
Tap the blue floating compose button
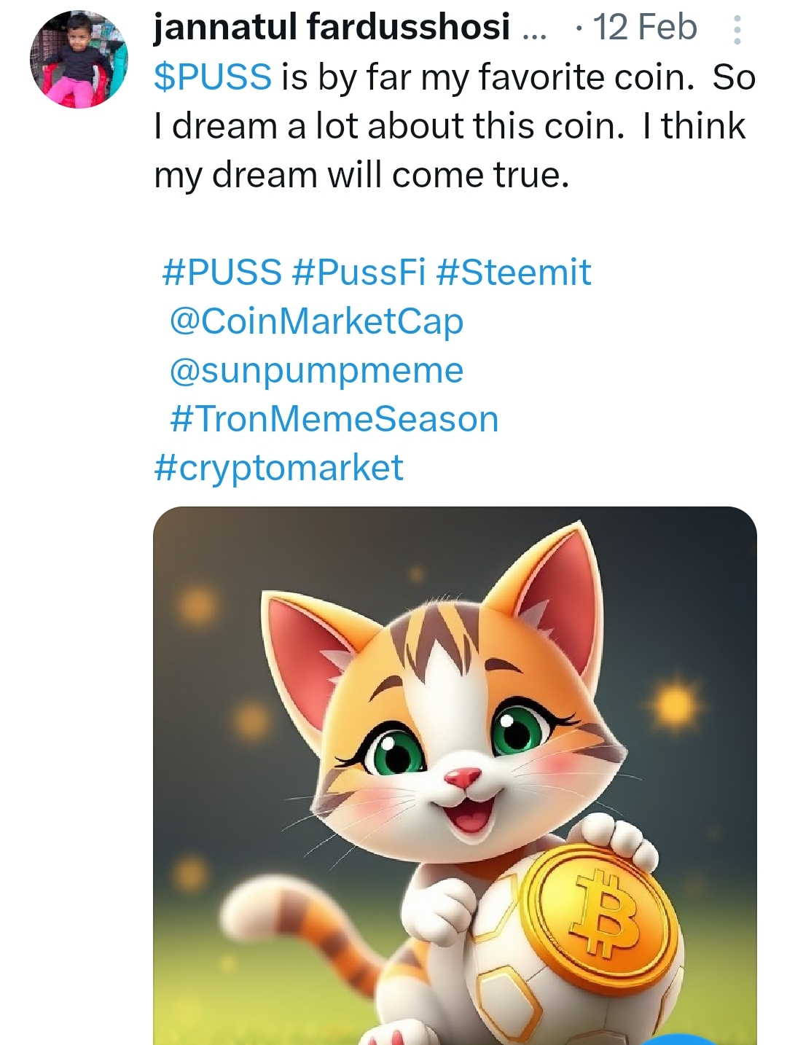678,1039
